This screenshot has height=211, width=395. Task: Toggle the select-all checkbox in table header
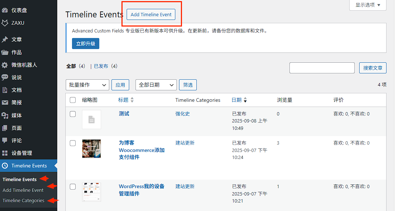[73, 100]
